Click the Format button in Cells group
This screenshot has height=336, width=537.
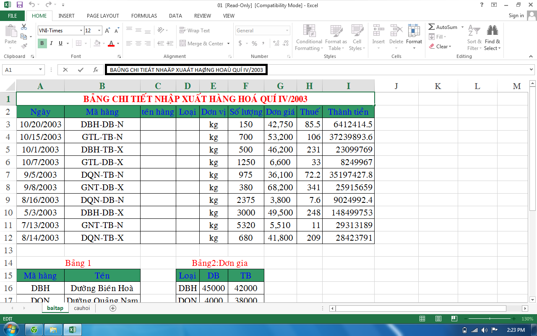click(x=414, y=37)
